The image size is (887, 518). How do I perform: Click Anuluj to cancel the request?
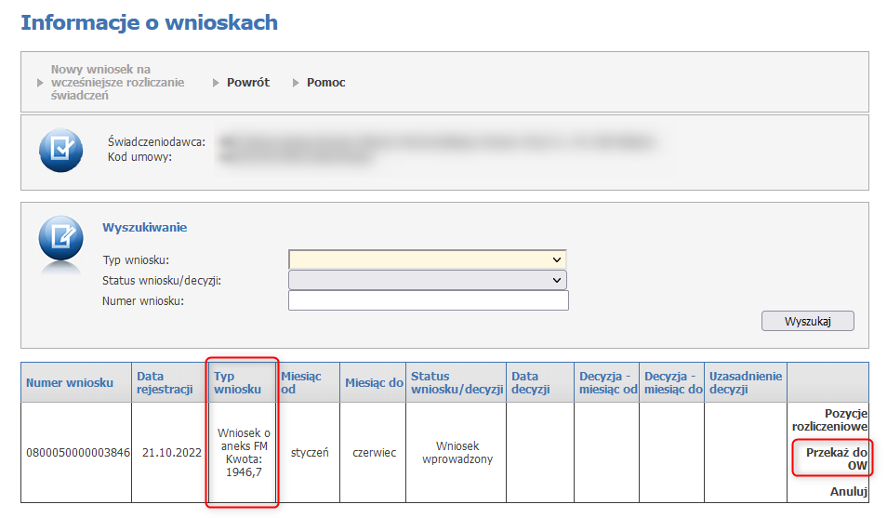848,491
